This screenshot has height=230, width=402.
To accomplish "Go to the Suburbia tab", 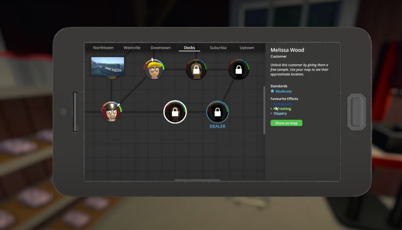I will coord(218,47).
